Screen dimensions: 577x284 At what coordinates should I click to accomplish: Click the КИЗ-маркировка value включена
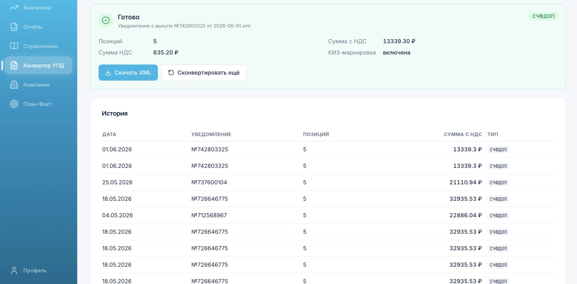click(x=397, y=53)
